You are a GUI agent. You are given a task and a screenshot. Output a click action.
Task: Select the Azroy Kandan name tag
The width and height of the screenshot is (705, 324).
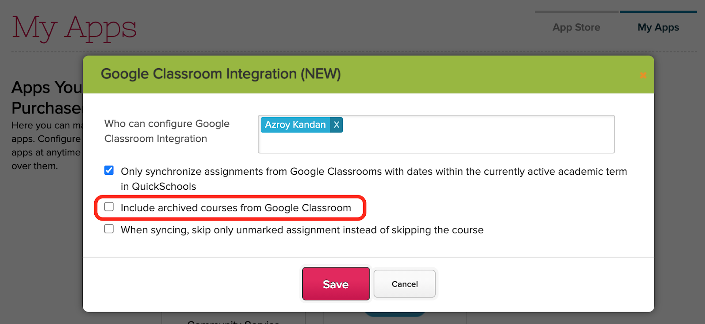[295, 125]
